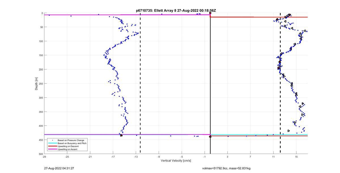
Task: Click the x-axis tick label '15'
Action: click(x=296, y=157)
